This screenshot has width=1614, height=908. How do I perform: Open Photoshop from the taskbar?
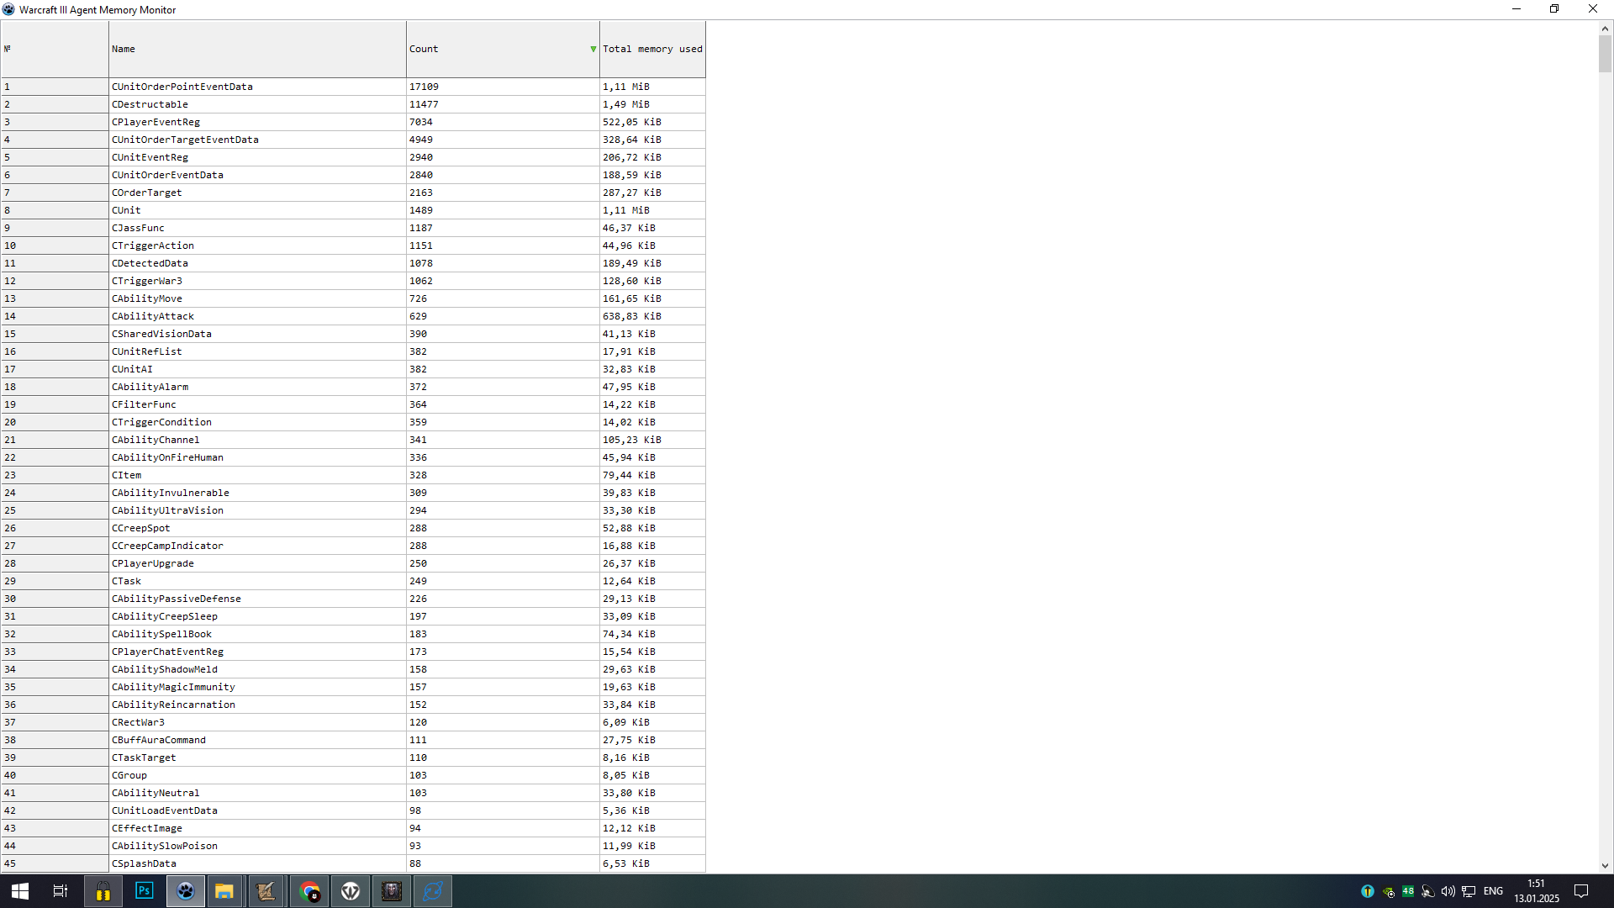coord(144,891)
